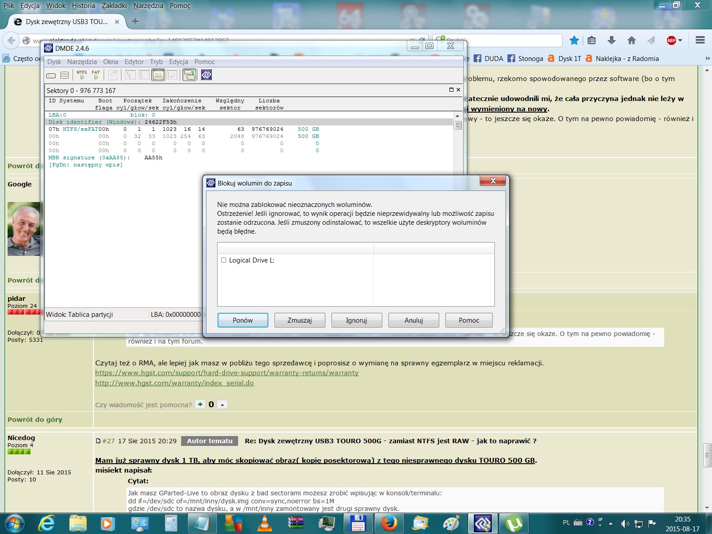Viewport: 712px width, 534px height.
Task: Open the Historia menu in Firefox
Action: 84,6
